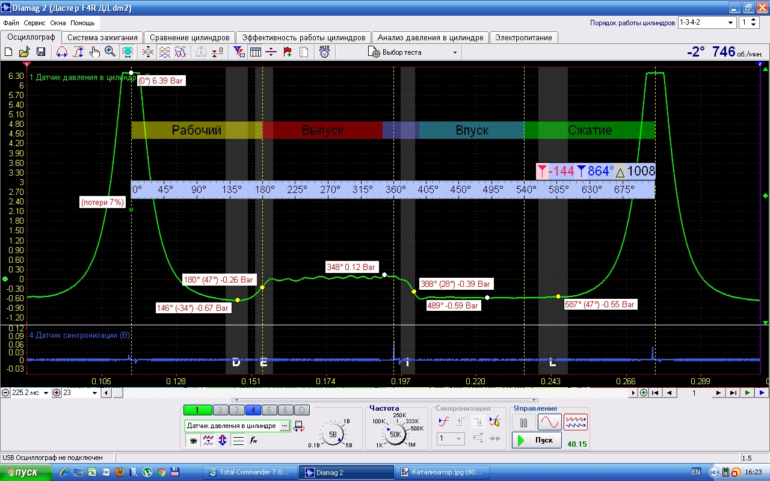Toggle channel visibility eye icon
This screenshot has height=481, width=770.
click(192, 440)
